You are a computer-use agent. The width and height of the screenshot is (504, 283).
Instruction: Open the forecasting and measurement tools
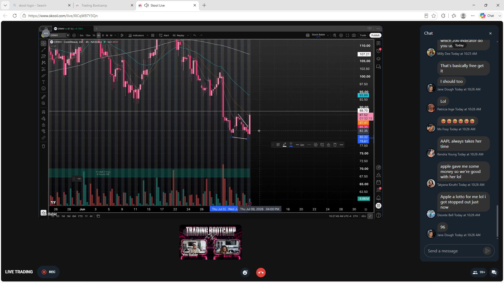click(x=44, y=69)
